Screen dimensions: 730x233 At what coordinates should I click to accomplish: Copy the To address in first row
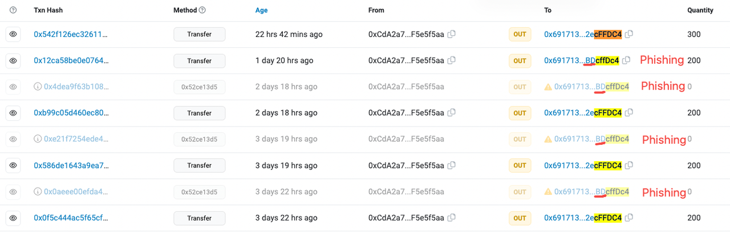tap(628, 34)
